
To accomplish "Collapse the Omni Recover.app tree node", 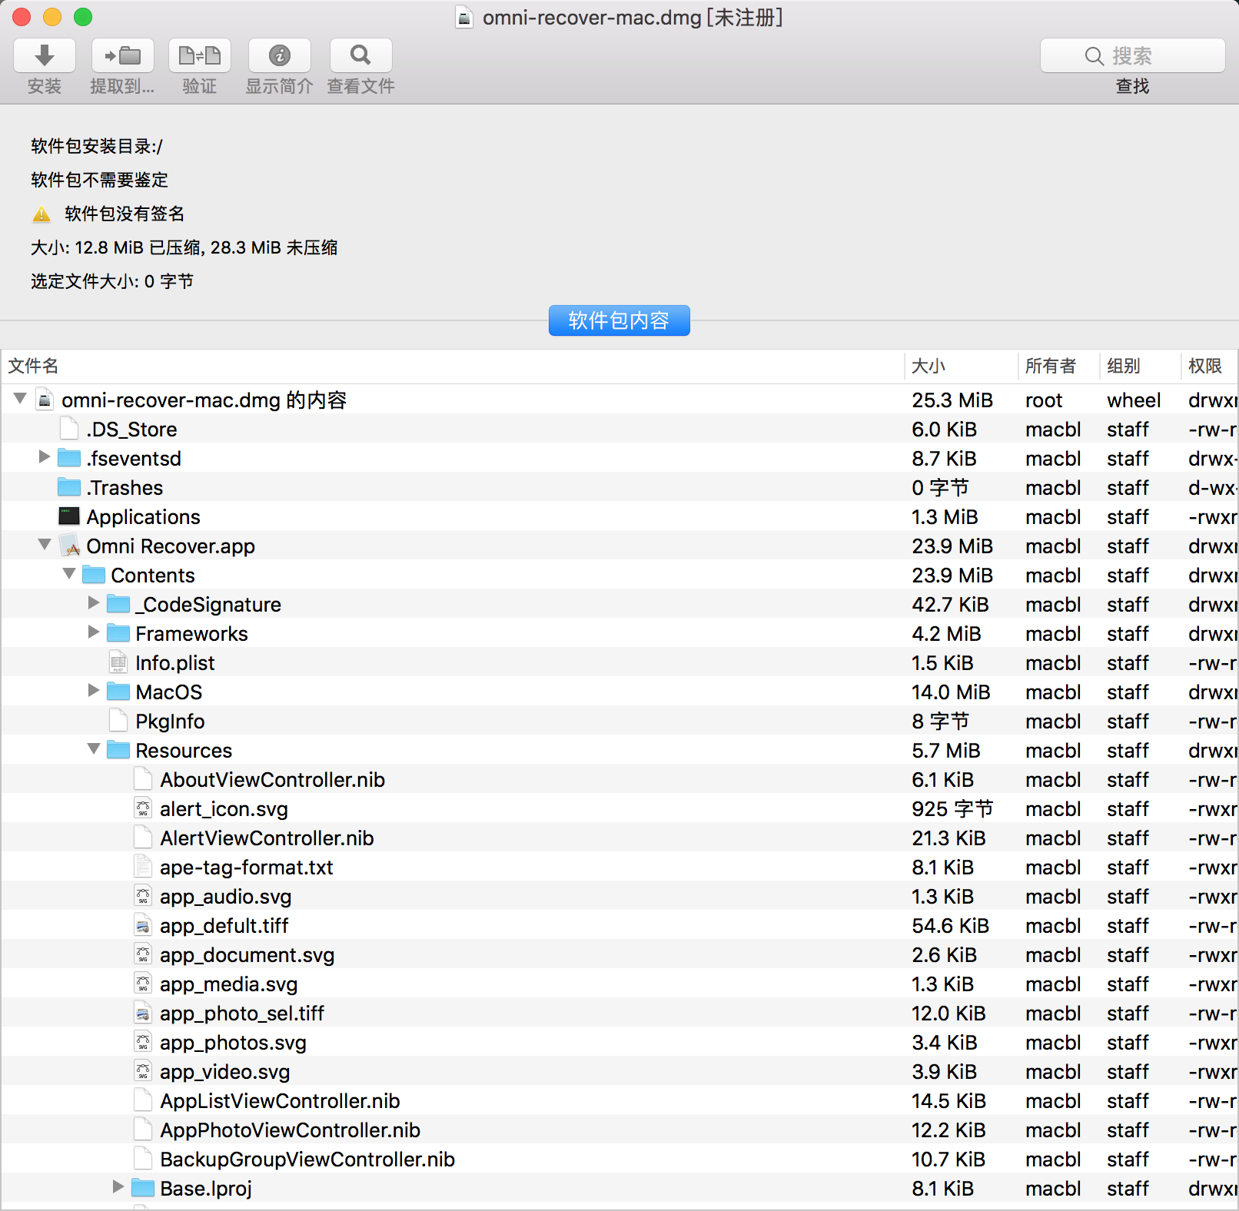I will tap(45, 545).
